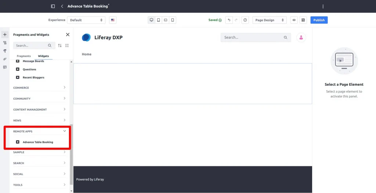The height and width of the screenshot is (193, 376).
Task: Open the Browser structure tree icon
Action: tap(5, 43)
